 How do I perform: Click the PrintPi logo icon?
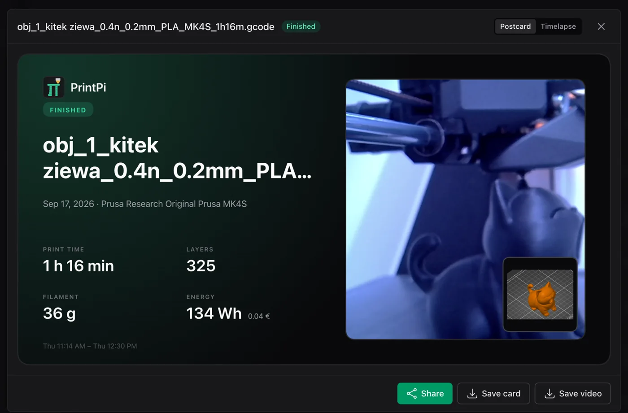pyautogui.click(x=53, y=87)
